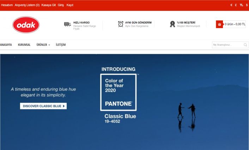Click Discover Classic Blue button

tap(43, 106)
